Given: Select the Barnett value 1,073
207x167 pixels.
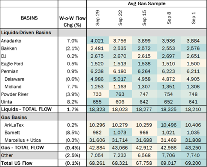Looking at the screenshot, I should 120,133.
